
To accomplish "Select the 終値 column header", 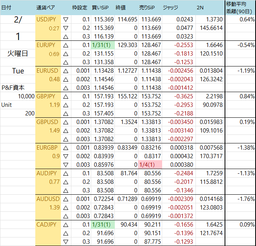I will tap(121, 7).
